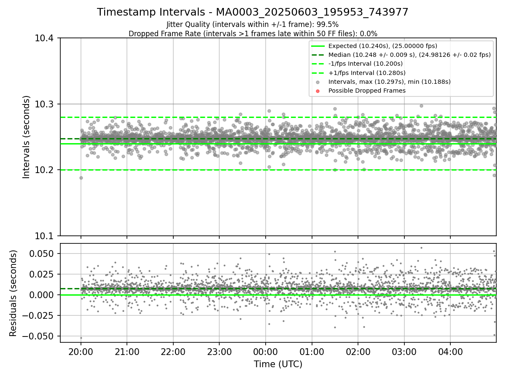Click the 10.3 y-axis tick label
Viewport: 506px width, 379px height.
click(44, 104)
